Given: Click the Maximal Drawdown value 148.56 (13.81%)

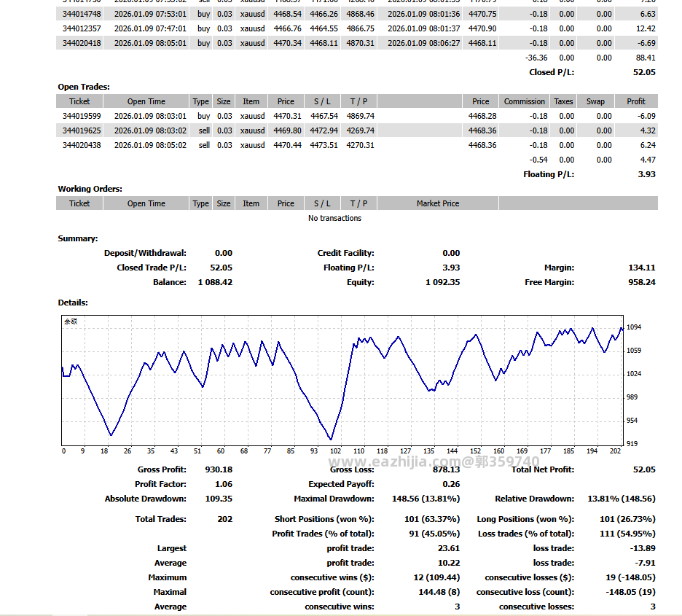Looking at the screenshot, I should 426,499.
